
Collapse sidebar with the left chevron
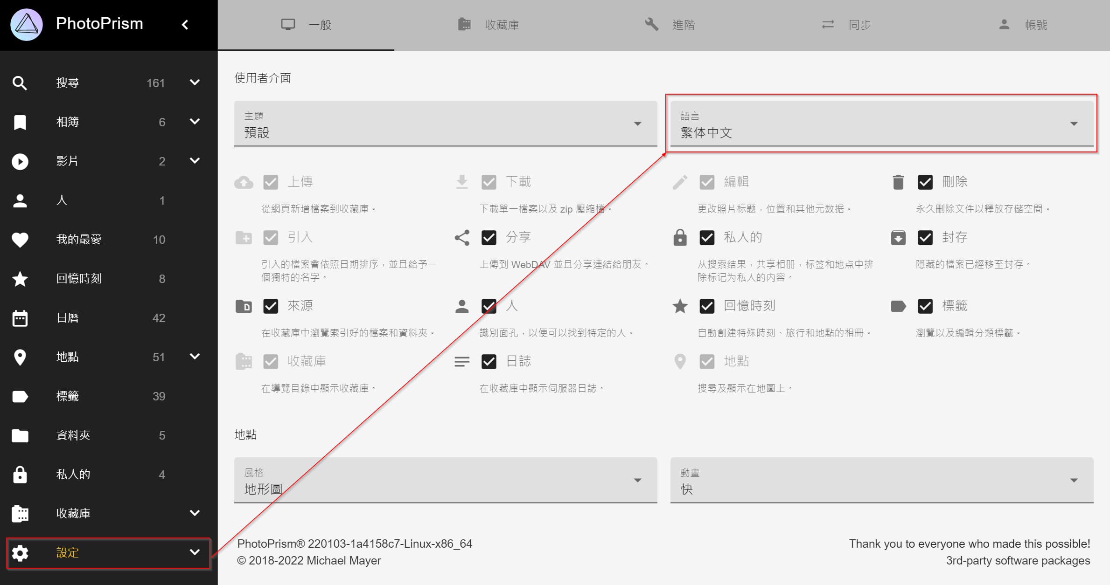point(185,25)
